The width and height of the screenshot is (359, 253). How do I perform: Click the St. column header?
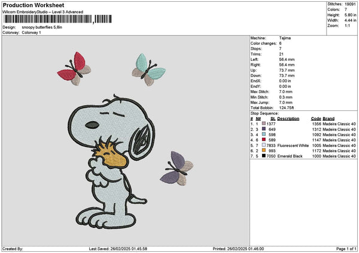273,119
